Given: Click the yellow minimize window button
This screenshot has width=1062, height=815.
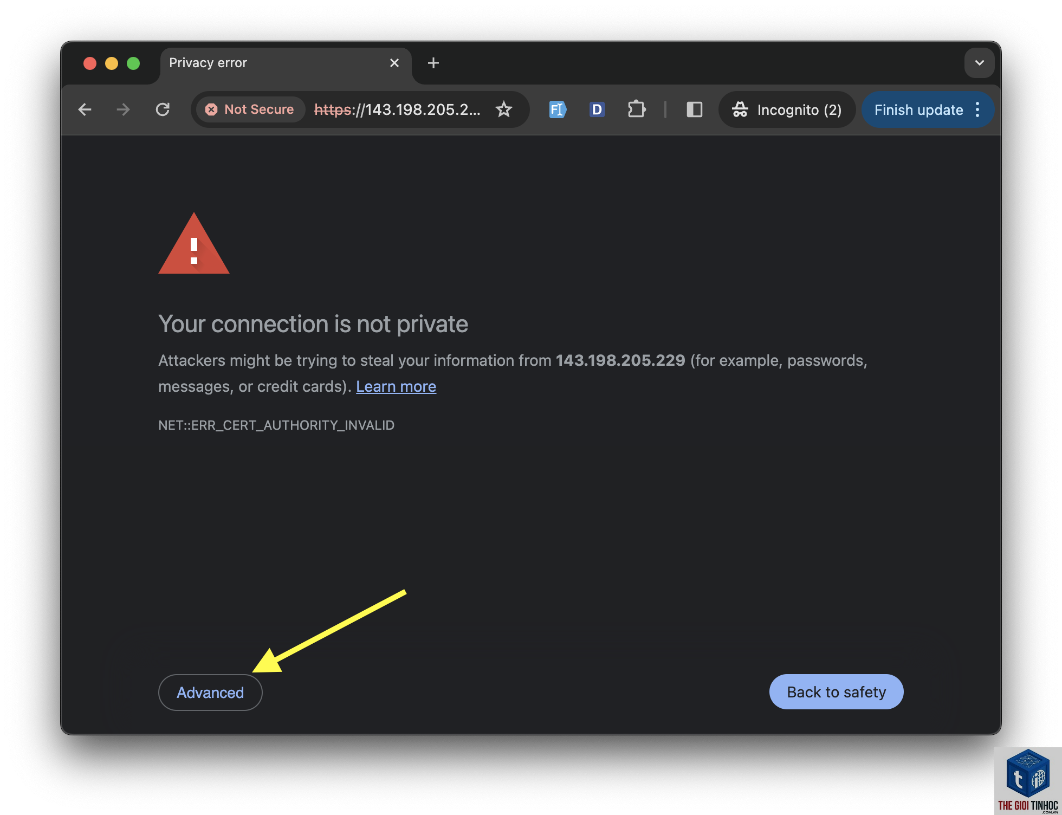Looking at the screenshot, I should [x=112, y=63].
